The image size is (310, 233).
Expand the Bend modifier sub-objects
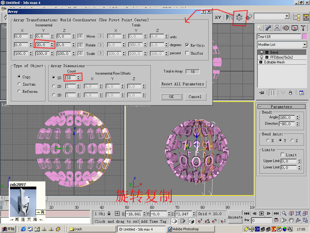coord(267,52)
